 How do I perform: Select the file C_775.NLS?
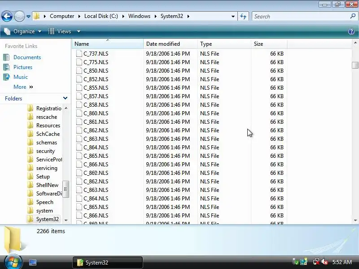[96, 62]
